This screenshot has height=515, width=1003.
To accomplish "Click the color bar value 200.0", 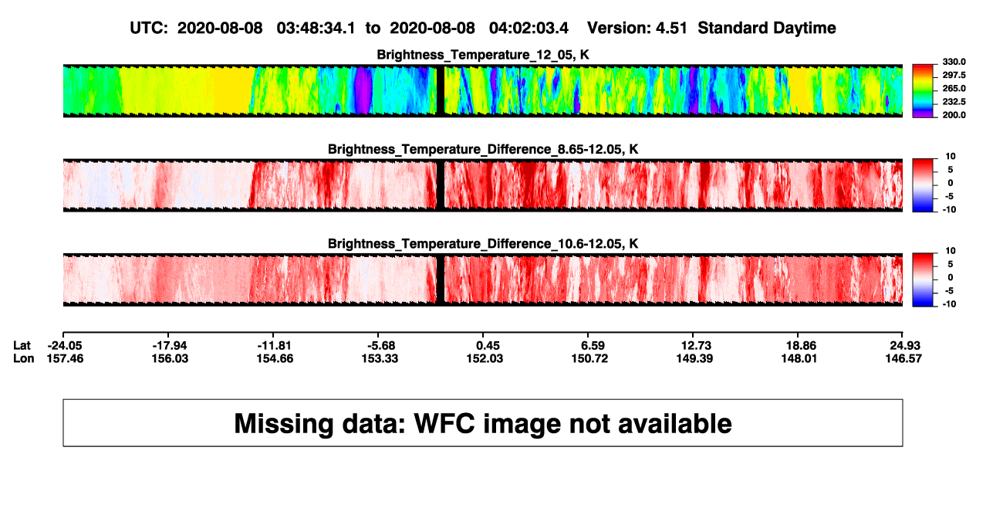I will click(954, 115).
